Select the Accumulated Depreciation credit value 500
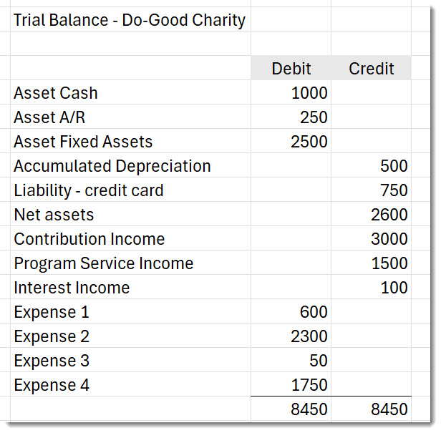 [x=394, y=166]
